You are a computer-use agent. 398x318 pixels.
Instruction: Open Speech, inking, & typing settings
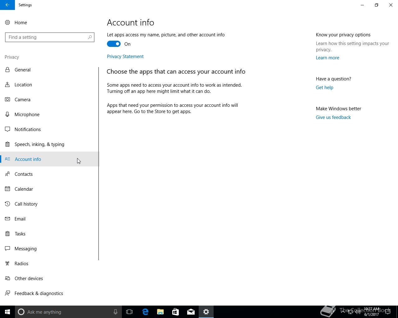(x=50, y=144)
